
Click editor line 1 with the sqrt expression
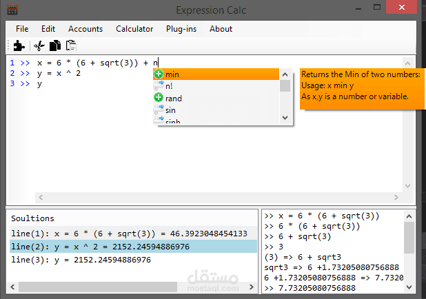[x=97, y=63]
